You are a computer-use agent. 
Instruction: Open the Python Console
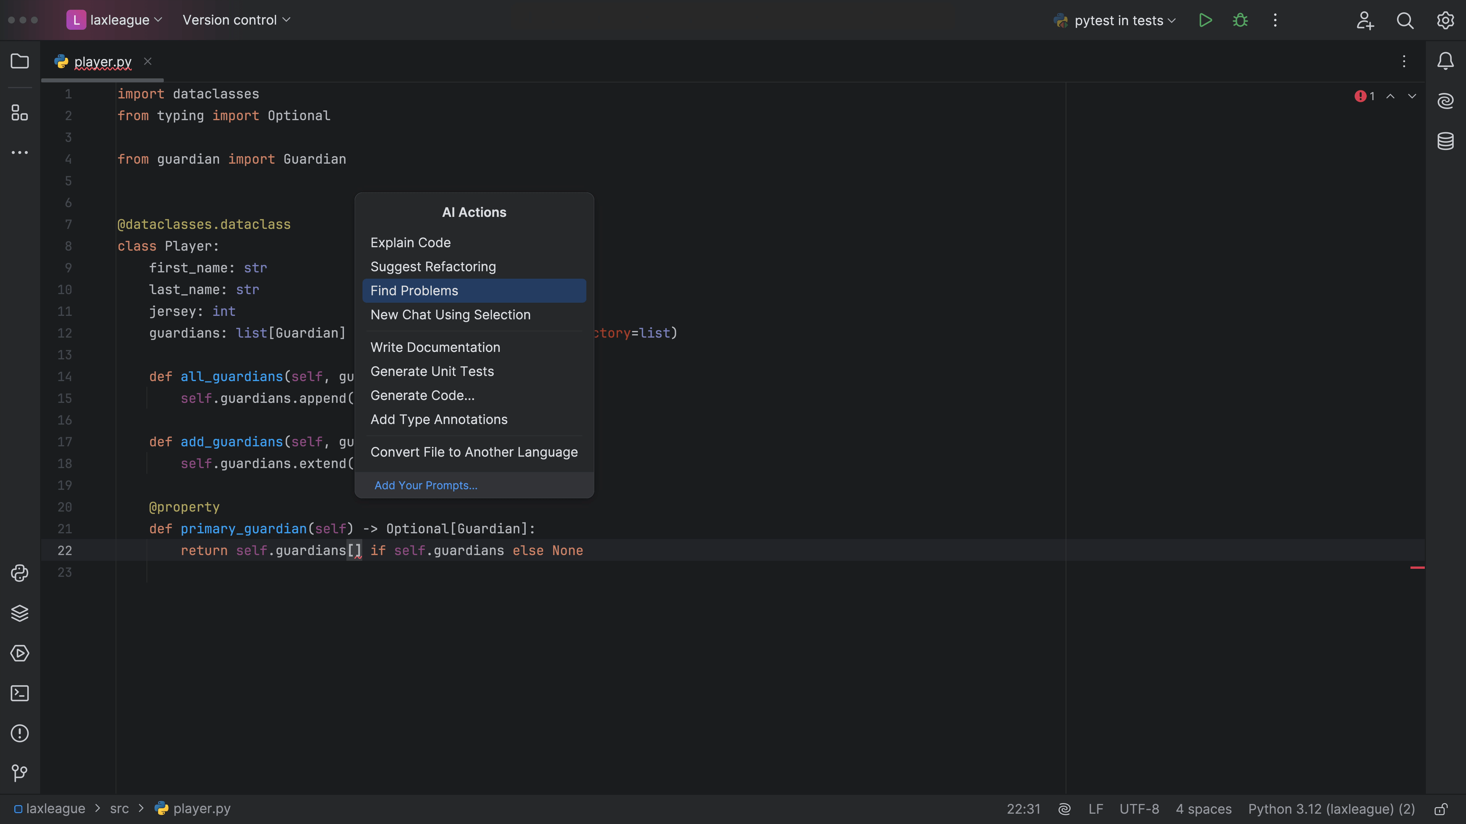click(21, 573)
